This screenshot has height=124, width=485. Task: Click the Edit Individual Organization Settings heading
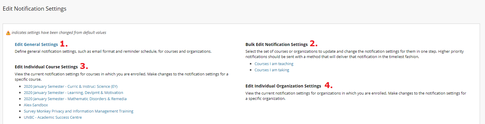(283, 86)
